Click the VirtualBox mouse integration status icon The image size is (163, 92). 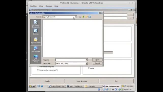[119, 89]
